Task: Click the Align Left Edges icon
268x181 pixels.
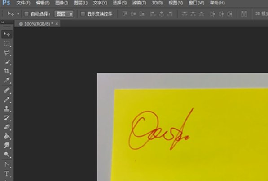Action: 153,14
